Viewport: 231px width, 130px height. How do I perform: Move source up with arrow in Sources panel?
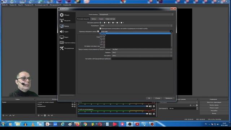point(49,116)
